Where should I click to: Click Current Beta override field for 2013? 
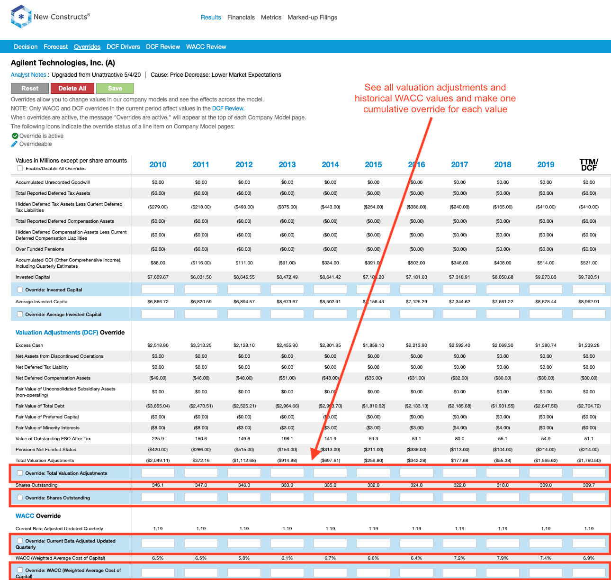click(287, 543)
